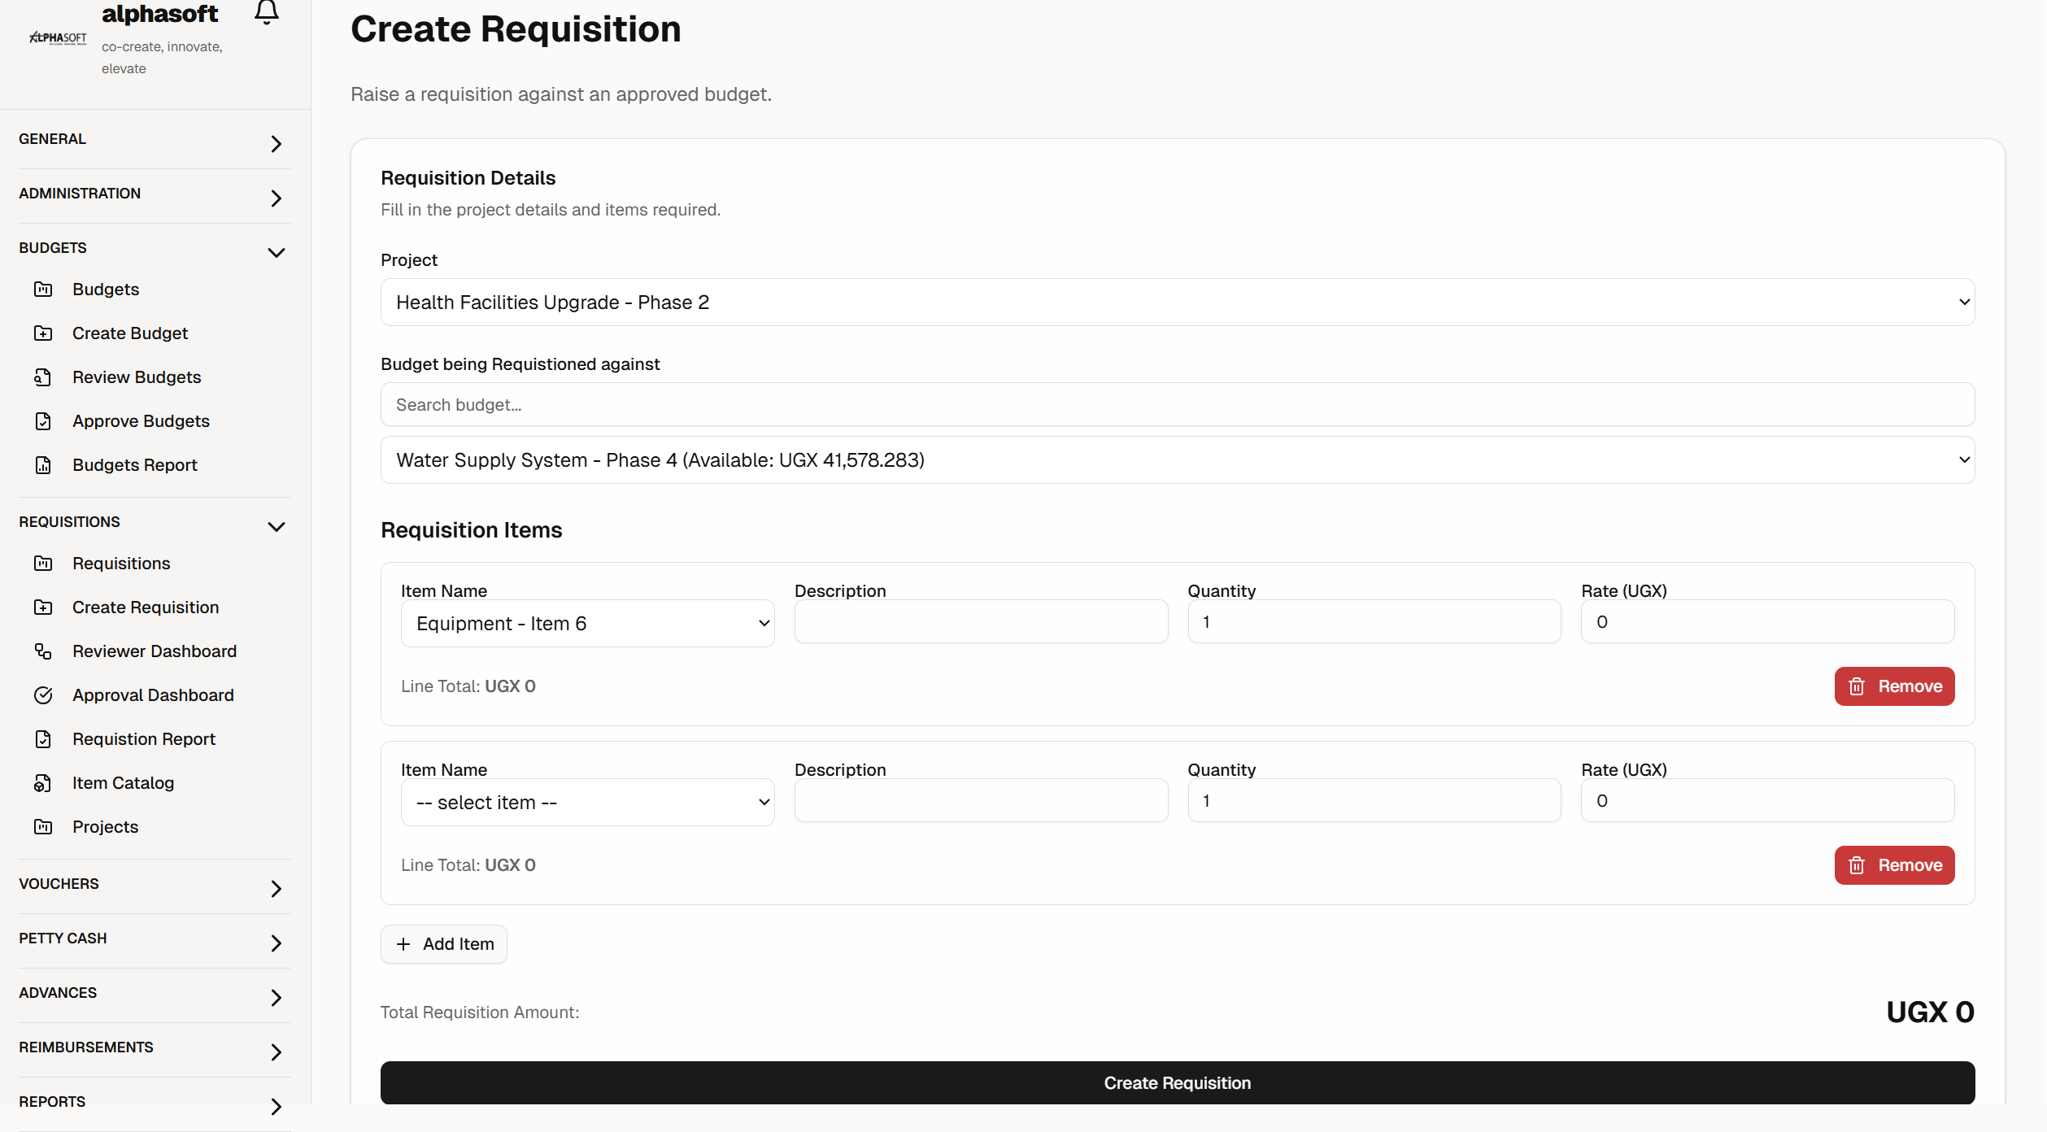The width and height of the screenshot is (2047, 1132).
Task: Click the Approve Budgets sidebar icon
Action: [43, 421]
